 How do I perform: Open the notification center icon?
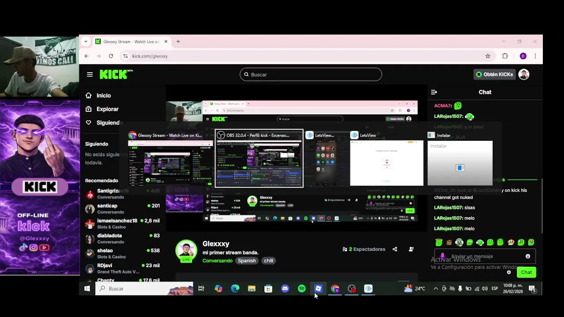tap(532, 288)
